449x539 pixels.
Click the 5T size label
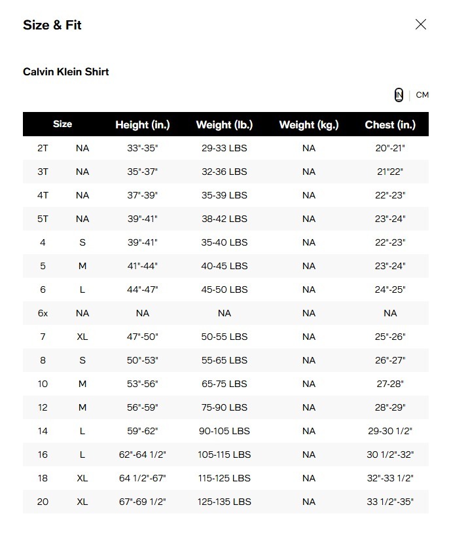(x=43, y=219)
